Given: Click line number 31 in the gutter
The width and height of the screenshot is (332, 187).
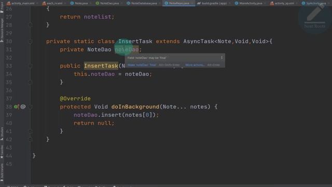Looking at the screenshot, I should (9, 50).
